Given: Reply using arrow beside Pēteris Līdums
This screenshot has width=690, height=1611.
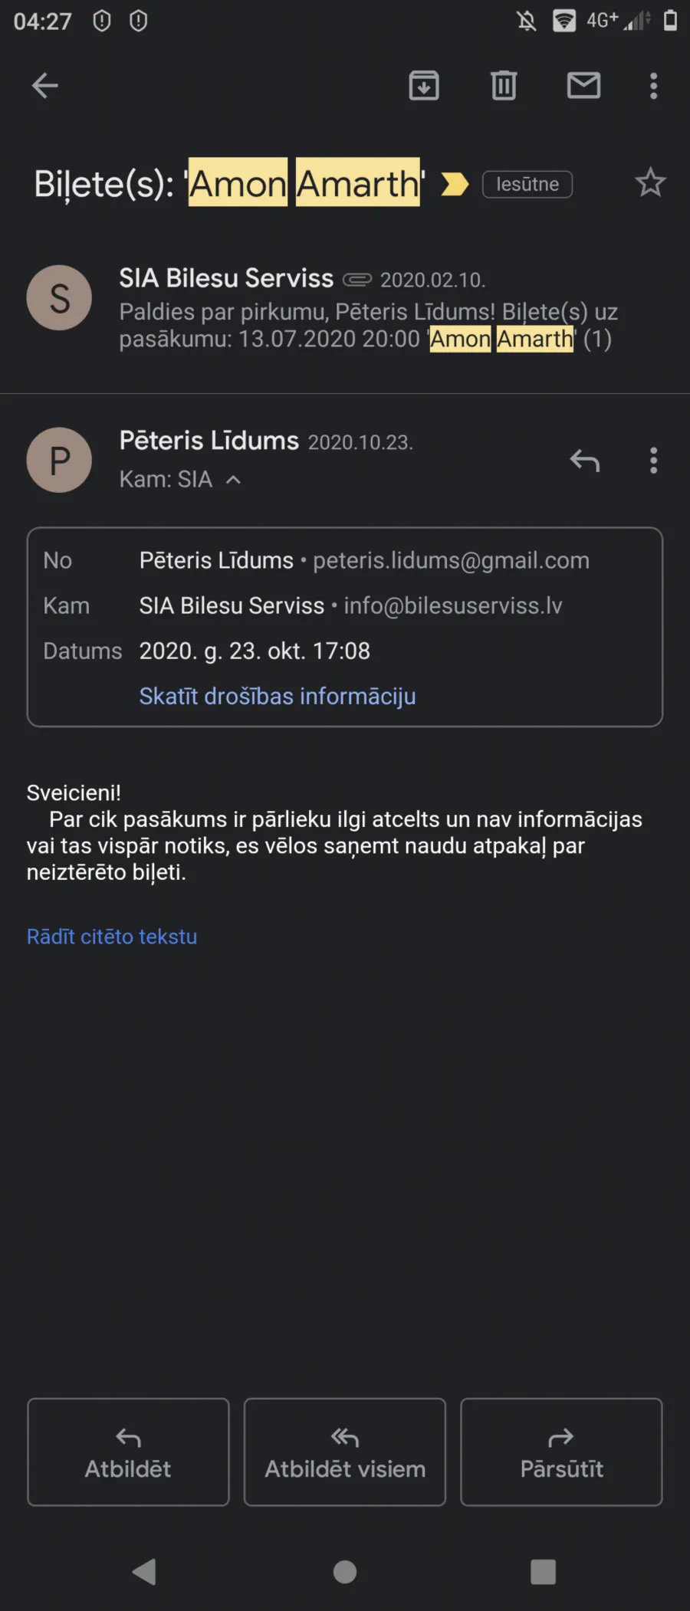Looking at the screenshot, I should tap(585, 460).
